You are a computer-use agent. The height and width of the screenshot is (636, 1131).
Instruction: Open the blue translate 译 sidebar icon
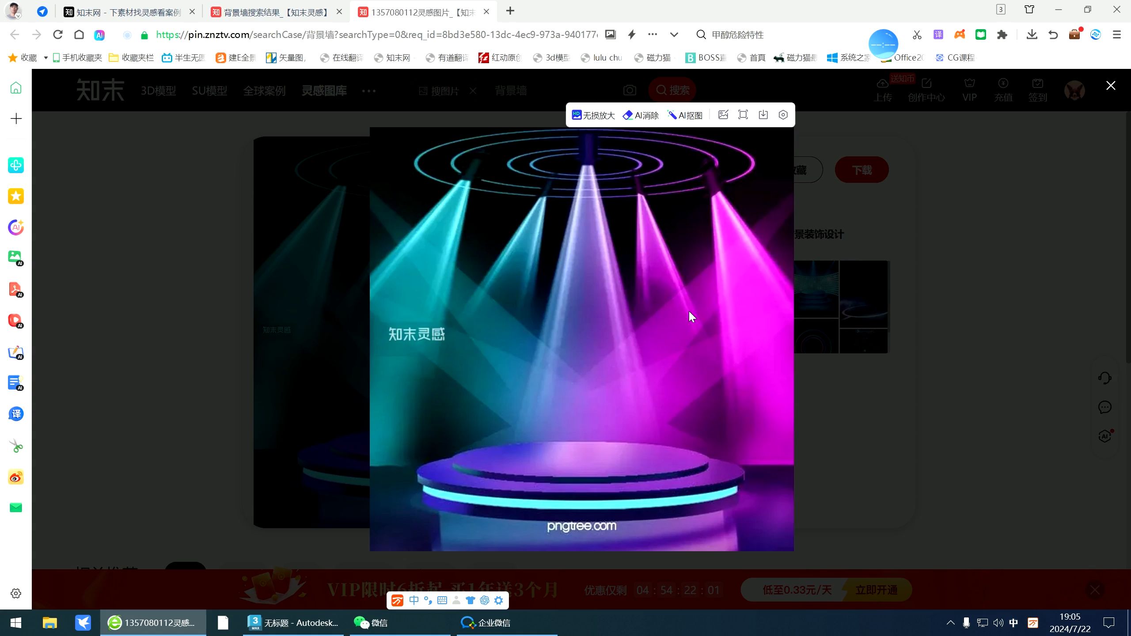[x=16, y=414]
